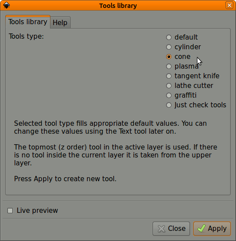Select the lathe cutter tool type

point(169,86)
